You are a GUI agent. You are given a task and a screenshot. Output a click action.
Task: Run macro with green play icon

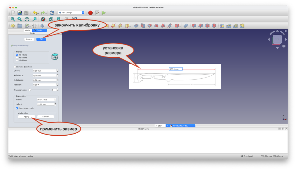click(x=104, y=13)
